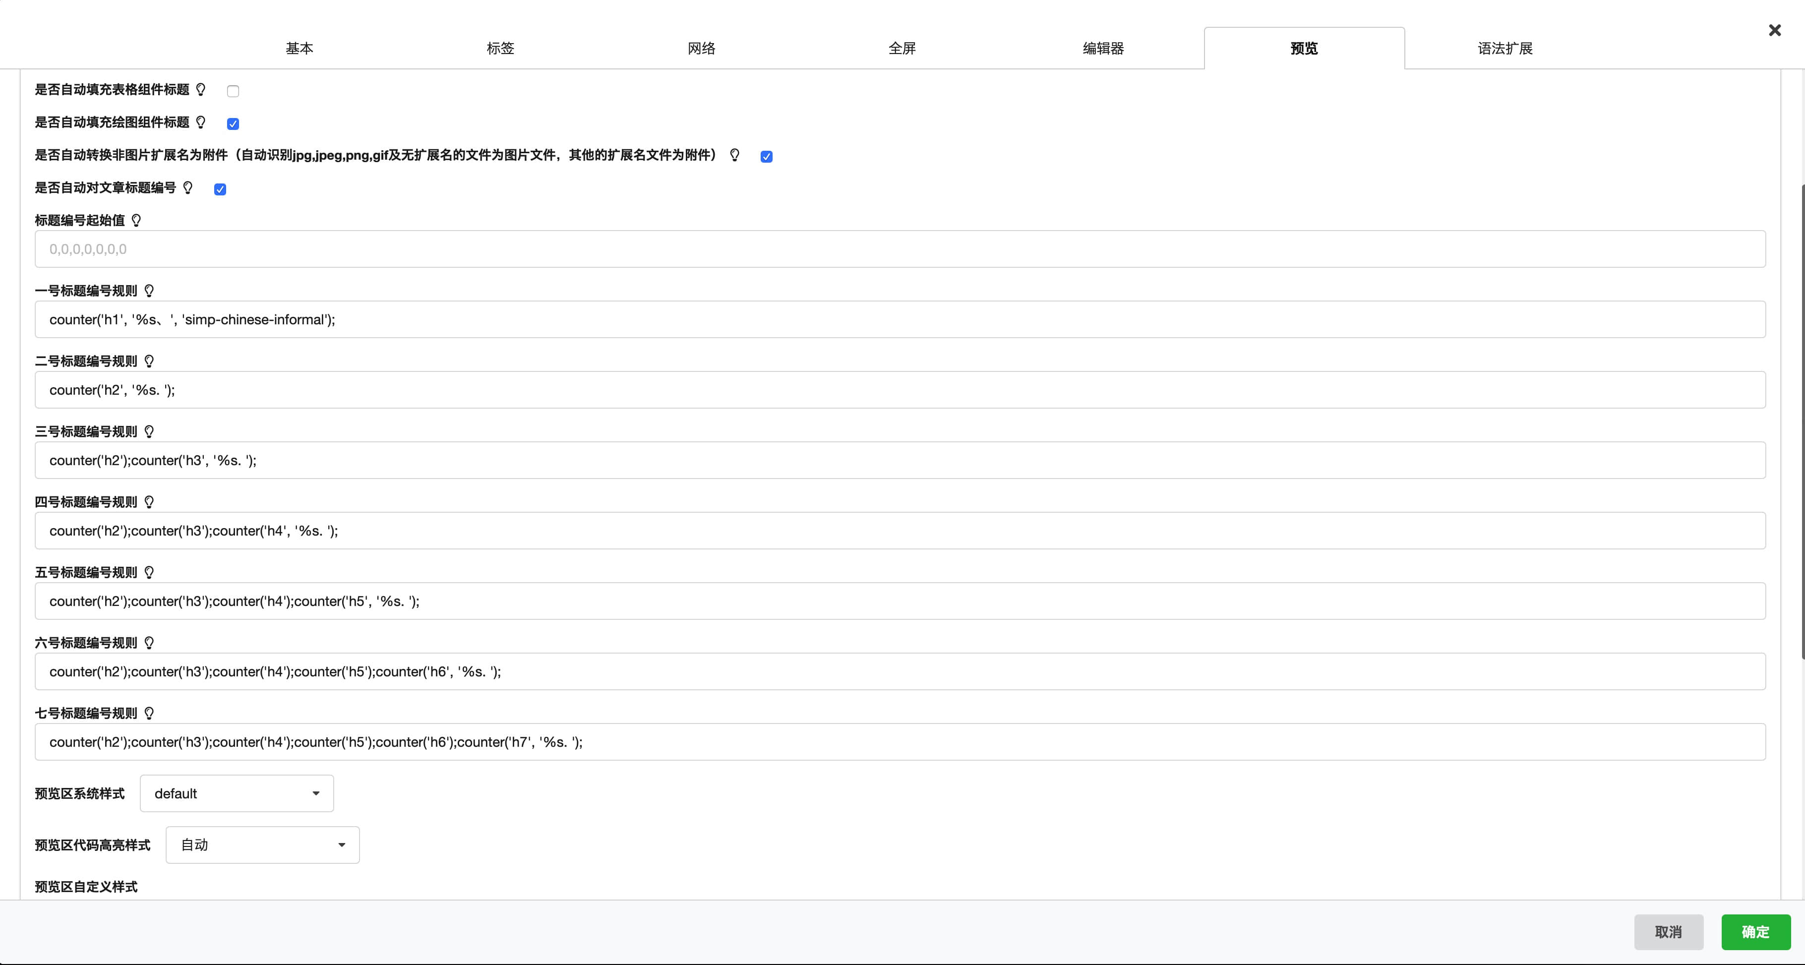Click hint bulb beside 是否自动填充表格组件标题

pyautogui.click(x=201, y=90)
